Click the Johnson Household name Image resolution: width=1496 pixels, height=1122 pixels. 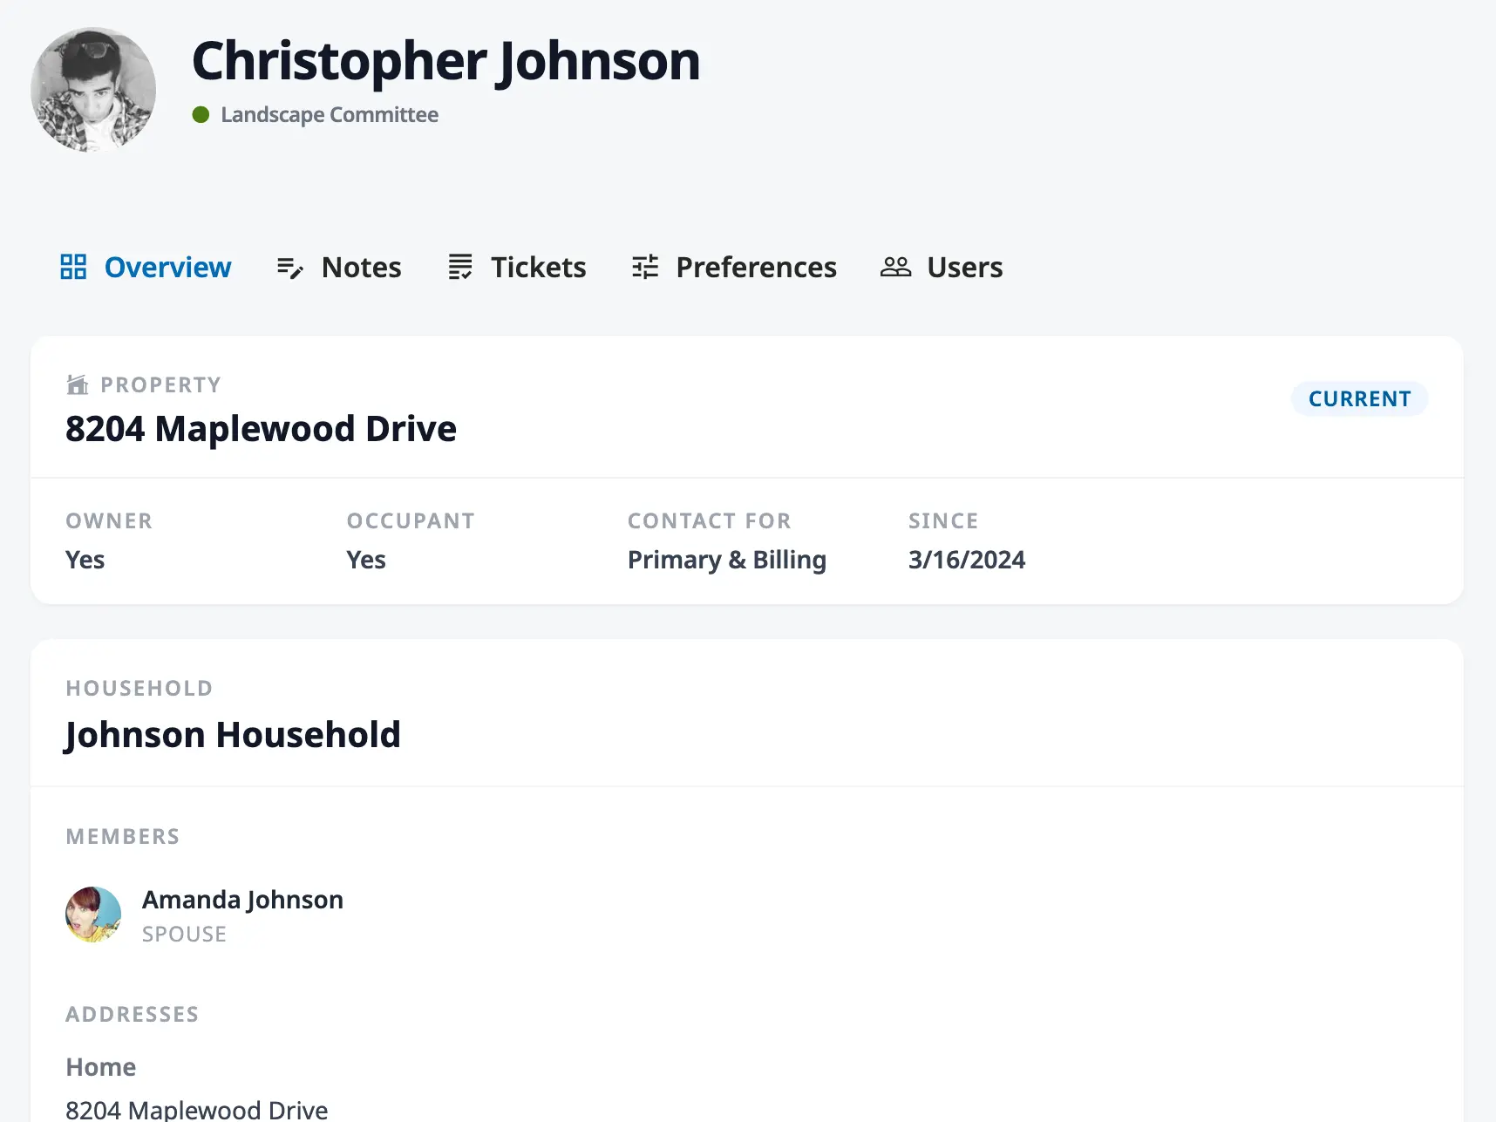(x=232, y=734)
